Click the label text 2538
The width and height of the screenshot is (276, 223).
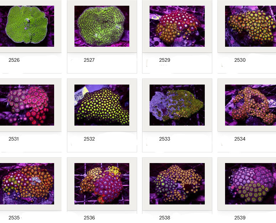tap(165, 218)
